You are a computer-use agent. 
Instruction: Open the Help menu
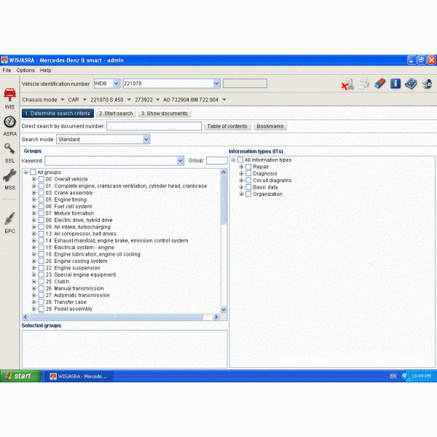click(45, 70)
